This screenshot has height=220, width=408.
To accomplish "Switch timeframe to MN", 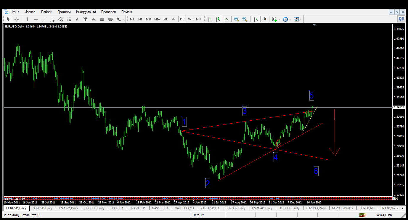I will (x=198, y=19).
